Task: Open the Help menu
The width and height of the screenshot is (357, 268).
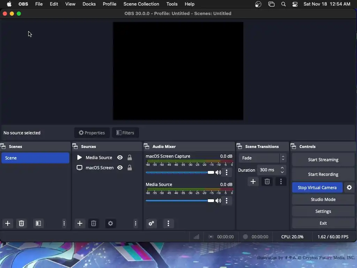Action: coord(189,4)
